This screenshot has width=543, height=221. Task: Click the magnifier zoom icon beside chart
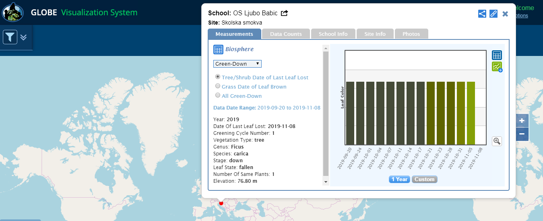497,141
